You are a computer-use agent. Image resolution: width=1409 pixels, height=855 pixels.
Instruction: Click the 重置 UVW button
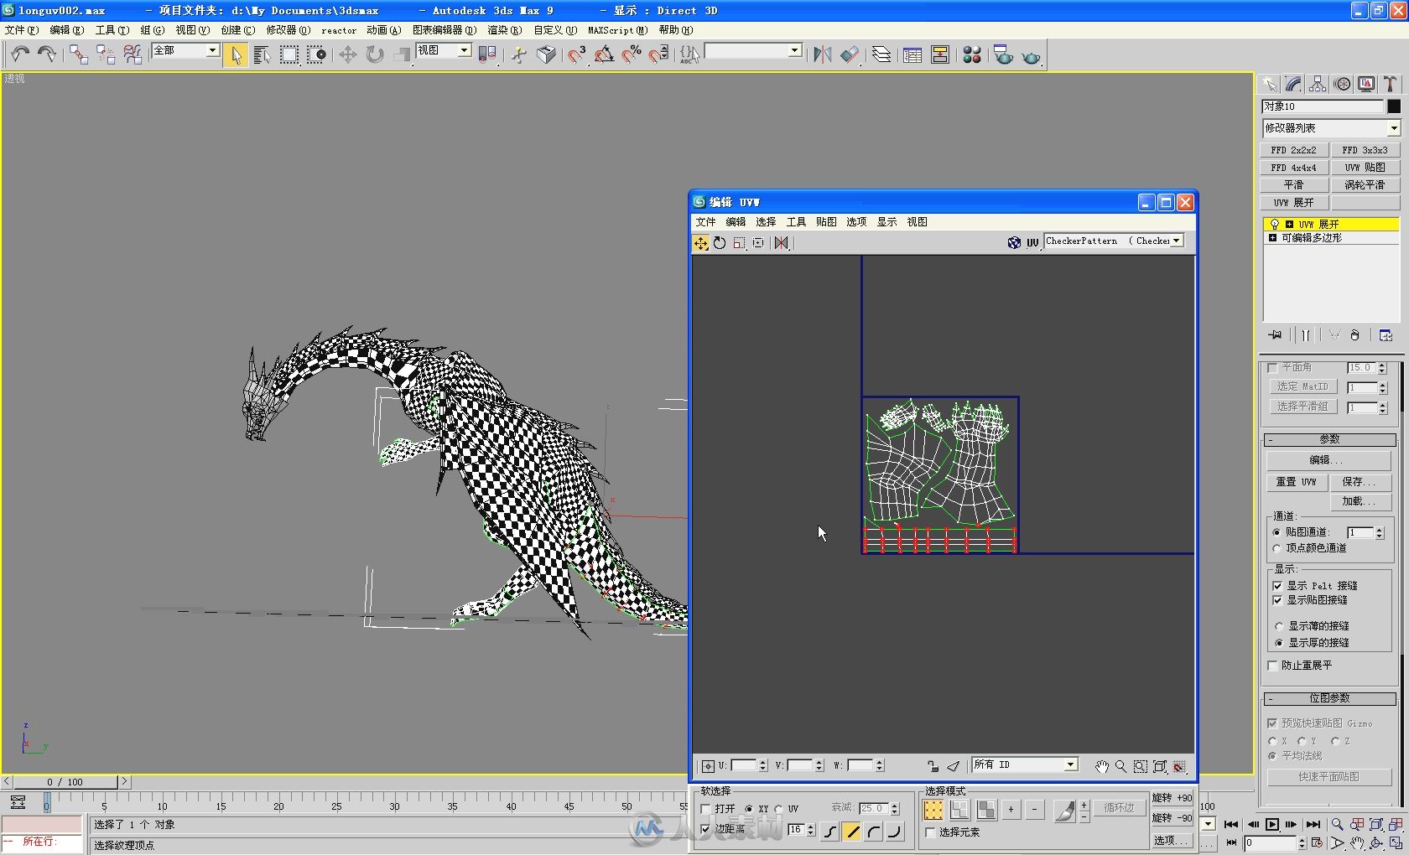1297,482
